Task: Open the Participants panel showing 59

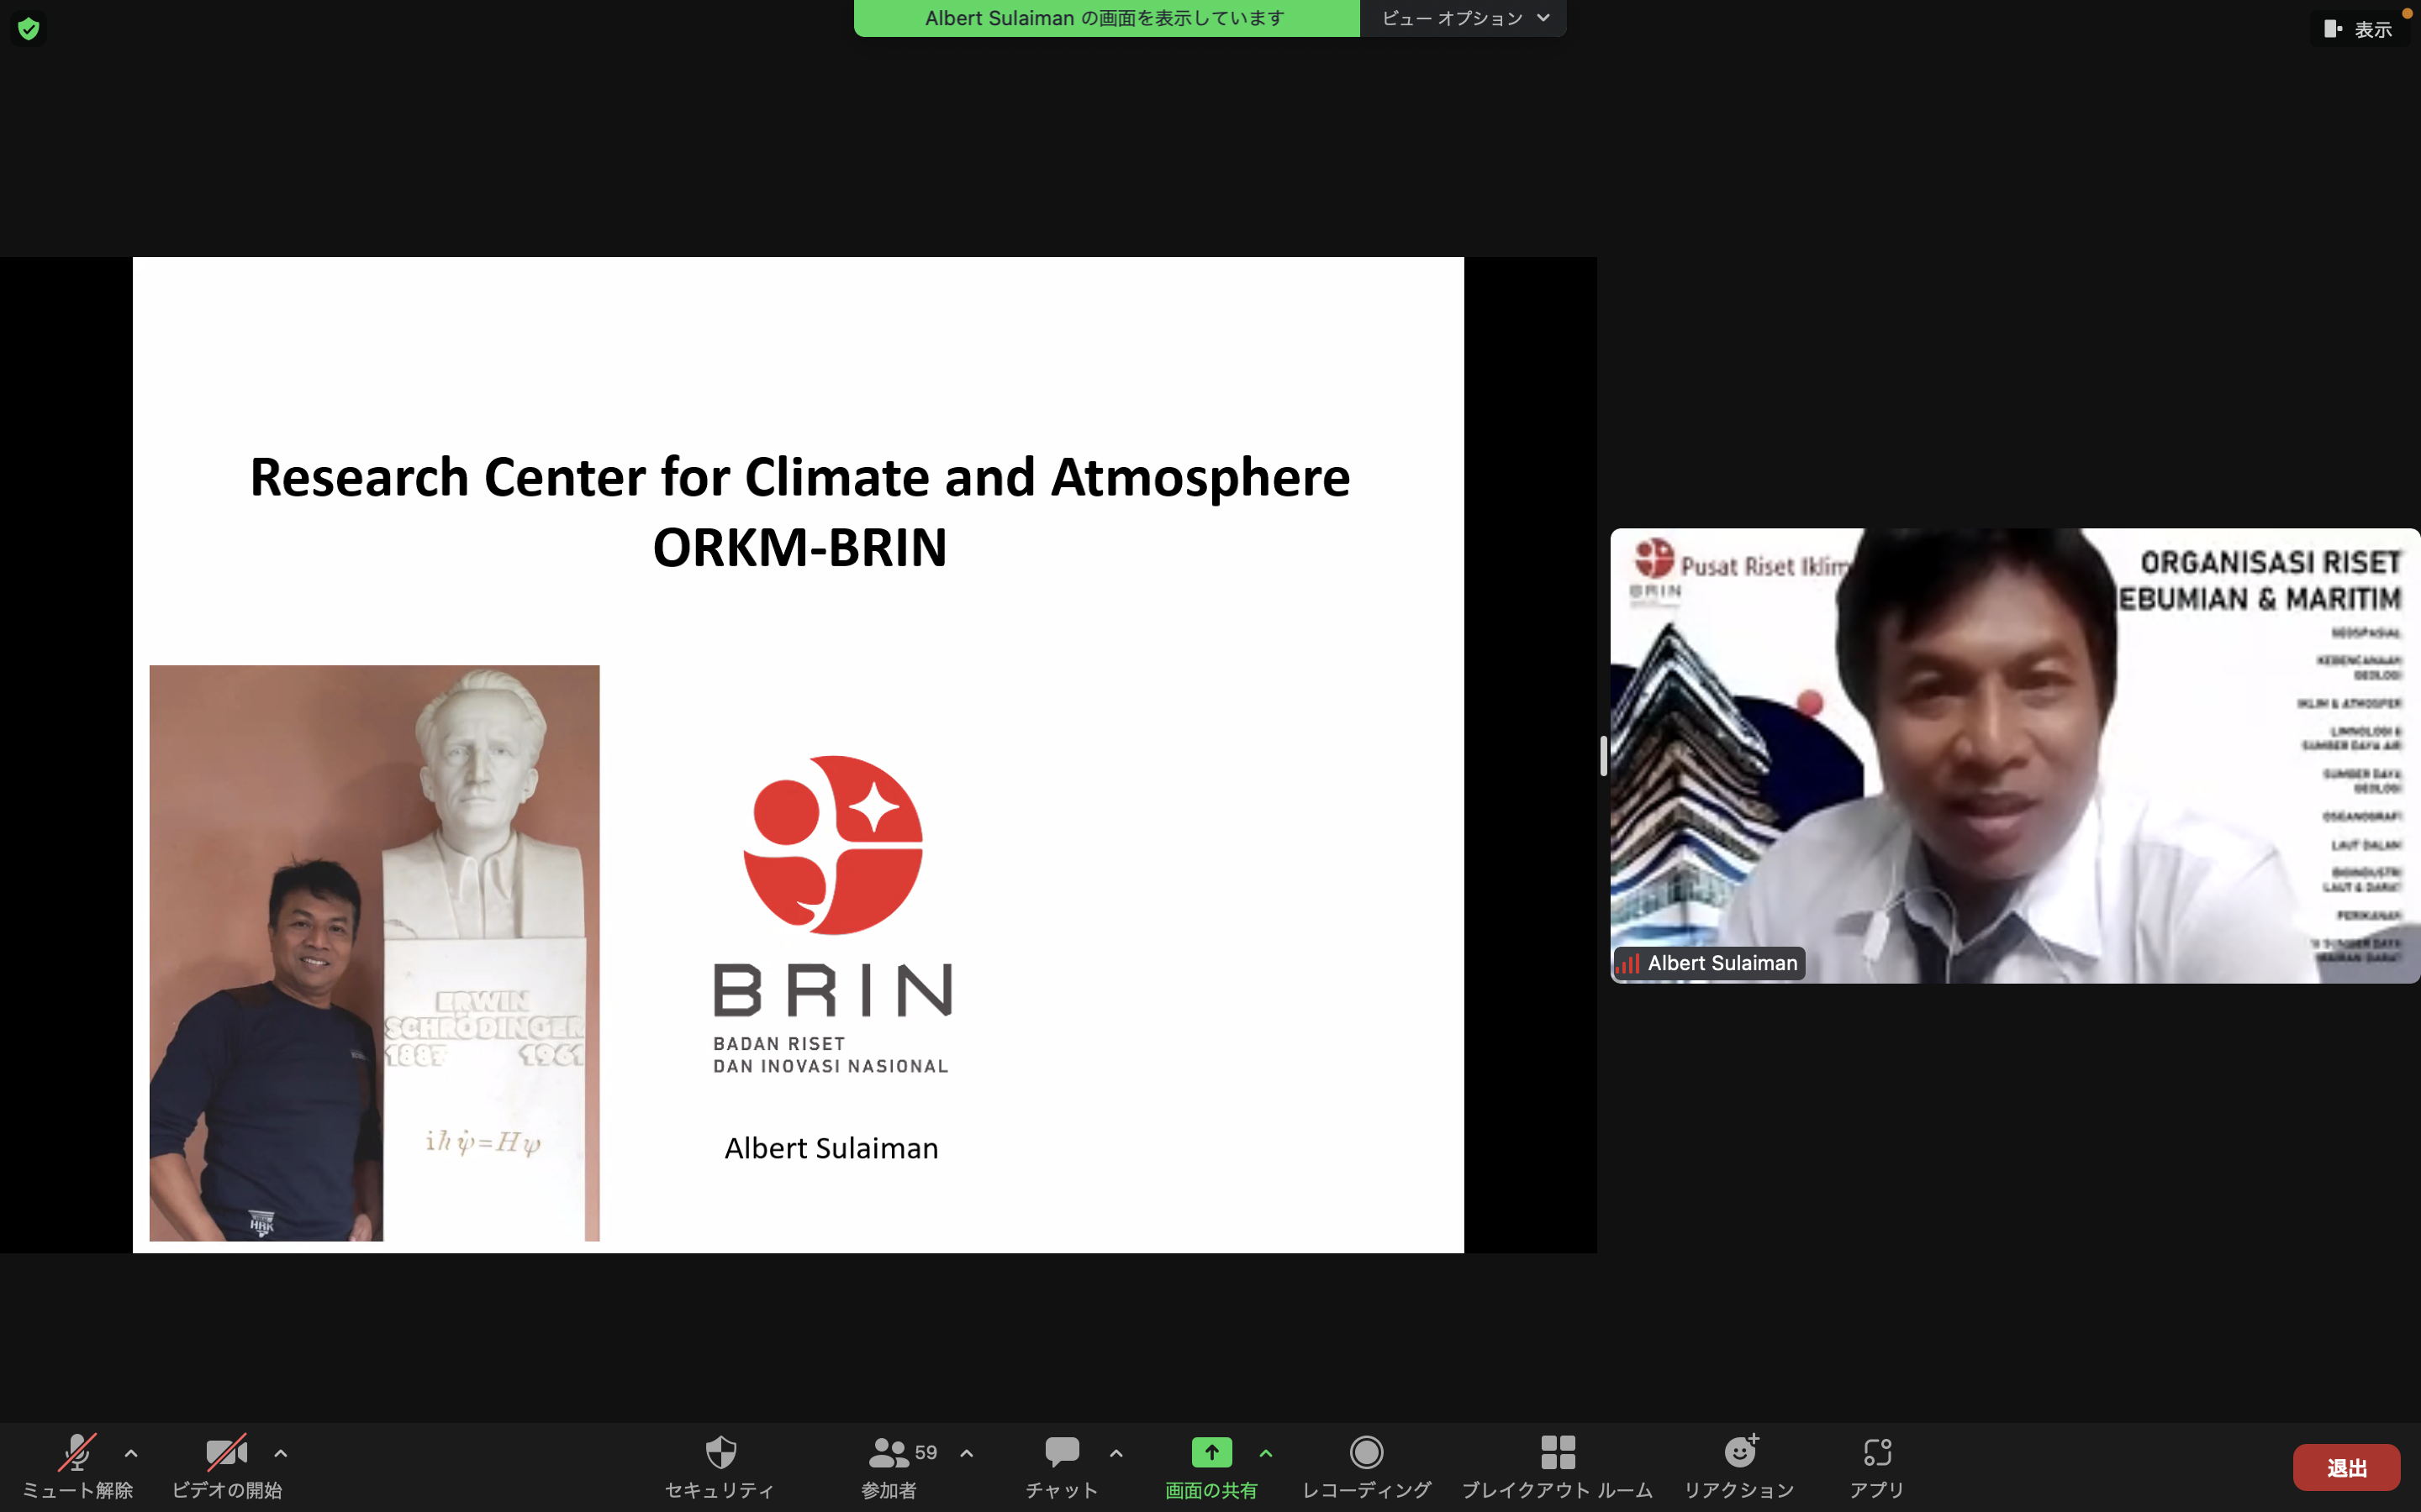Action: point(890,1466)
